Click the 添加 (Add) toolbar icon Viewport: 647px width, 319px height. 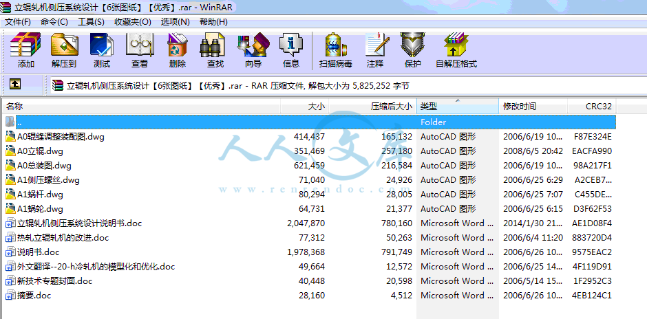click(25, 45)
